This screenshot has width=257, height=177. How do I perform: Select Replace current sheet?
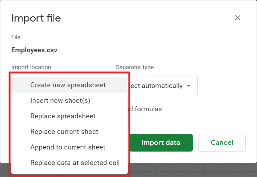pos(64,132)
